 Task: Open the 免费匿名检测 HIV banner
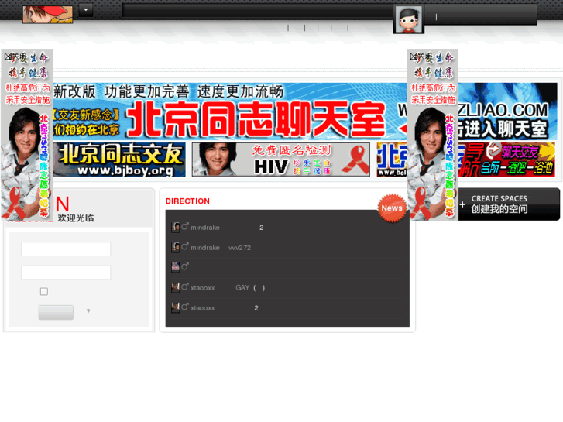click(281, 160)
